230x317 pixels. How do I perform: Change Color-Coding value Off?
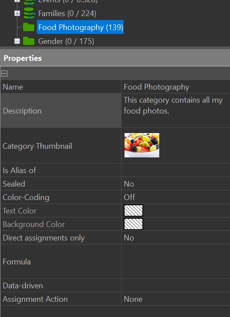coord(175,197)
